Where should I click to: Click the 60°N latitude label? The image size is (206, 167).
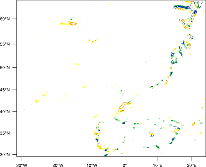[x=5, y=19]
